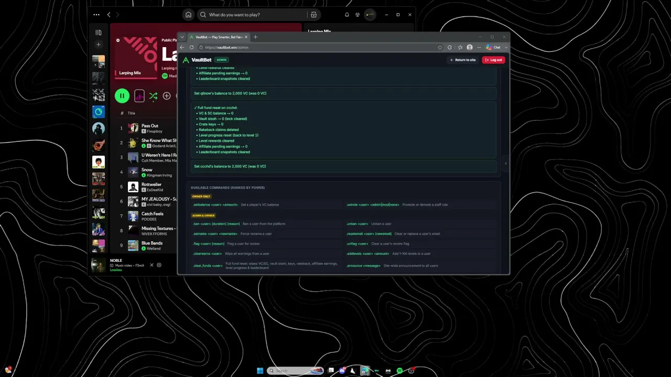Screen dimensions: 671x377
Task: Open the browser favorites list icon
Action: 460,47
